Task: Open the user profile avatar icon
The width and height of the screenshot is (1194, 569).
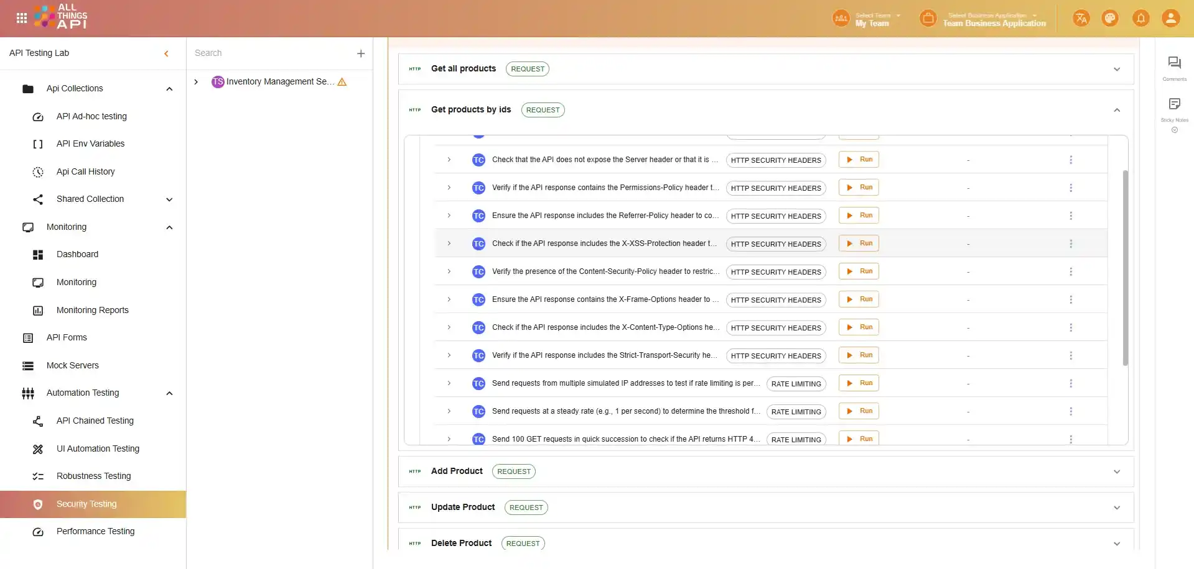Action: tap(1170, 18)
